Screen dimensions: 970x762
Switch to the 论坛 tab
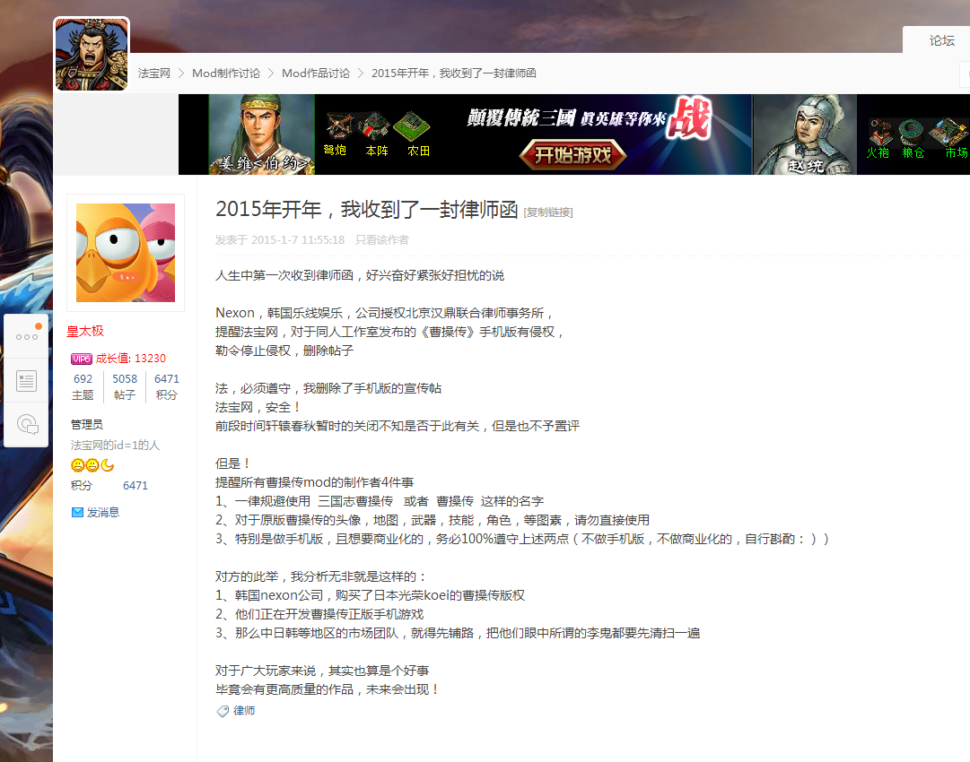[941, 40]
